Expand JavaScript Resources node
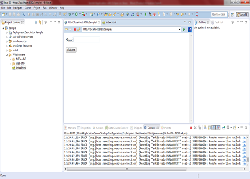Image resolution: width=250 pixels, height=179 pixels. click(6, 46)
